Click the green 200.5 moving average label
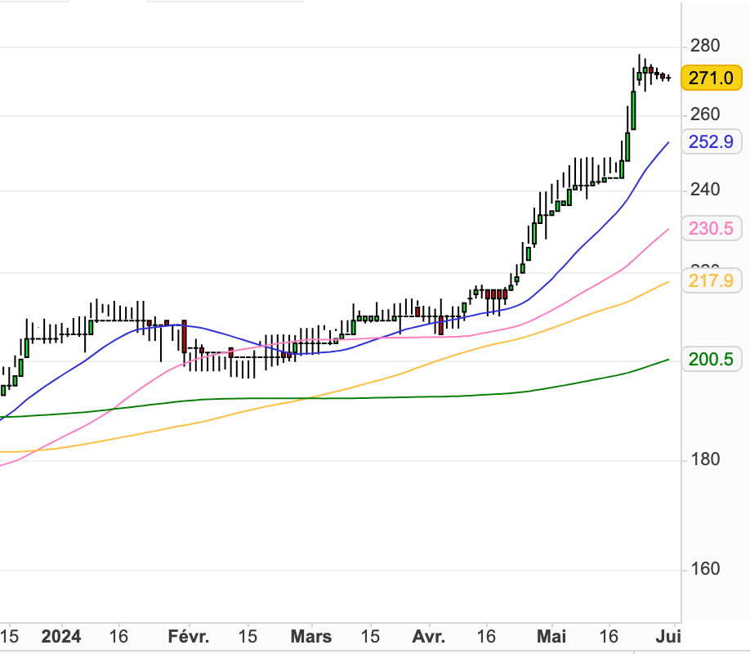 tap(712, 359)
